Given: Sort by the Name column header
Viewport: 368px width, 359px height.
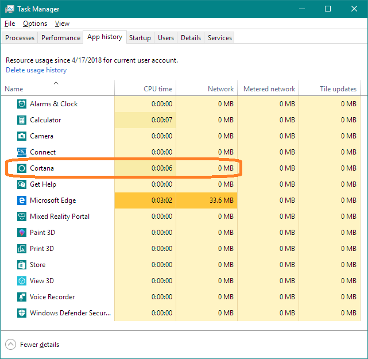Looking at the screenshot, I should point(14,89).
